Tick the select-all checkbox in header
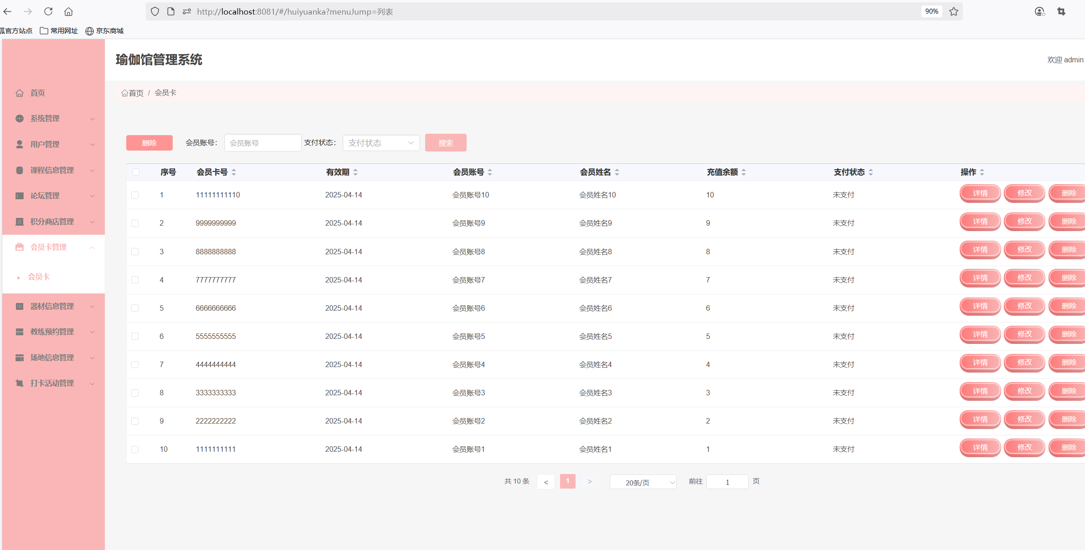The image size is (1085, 550). 135,172
